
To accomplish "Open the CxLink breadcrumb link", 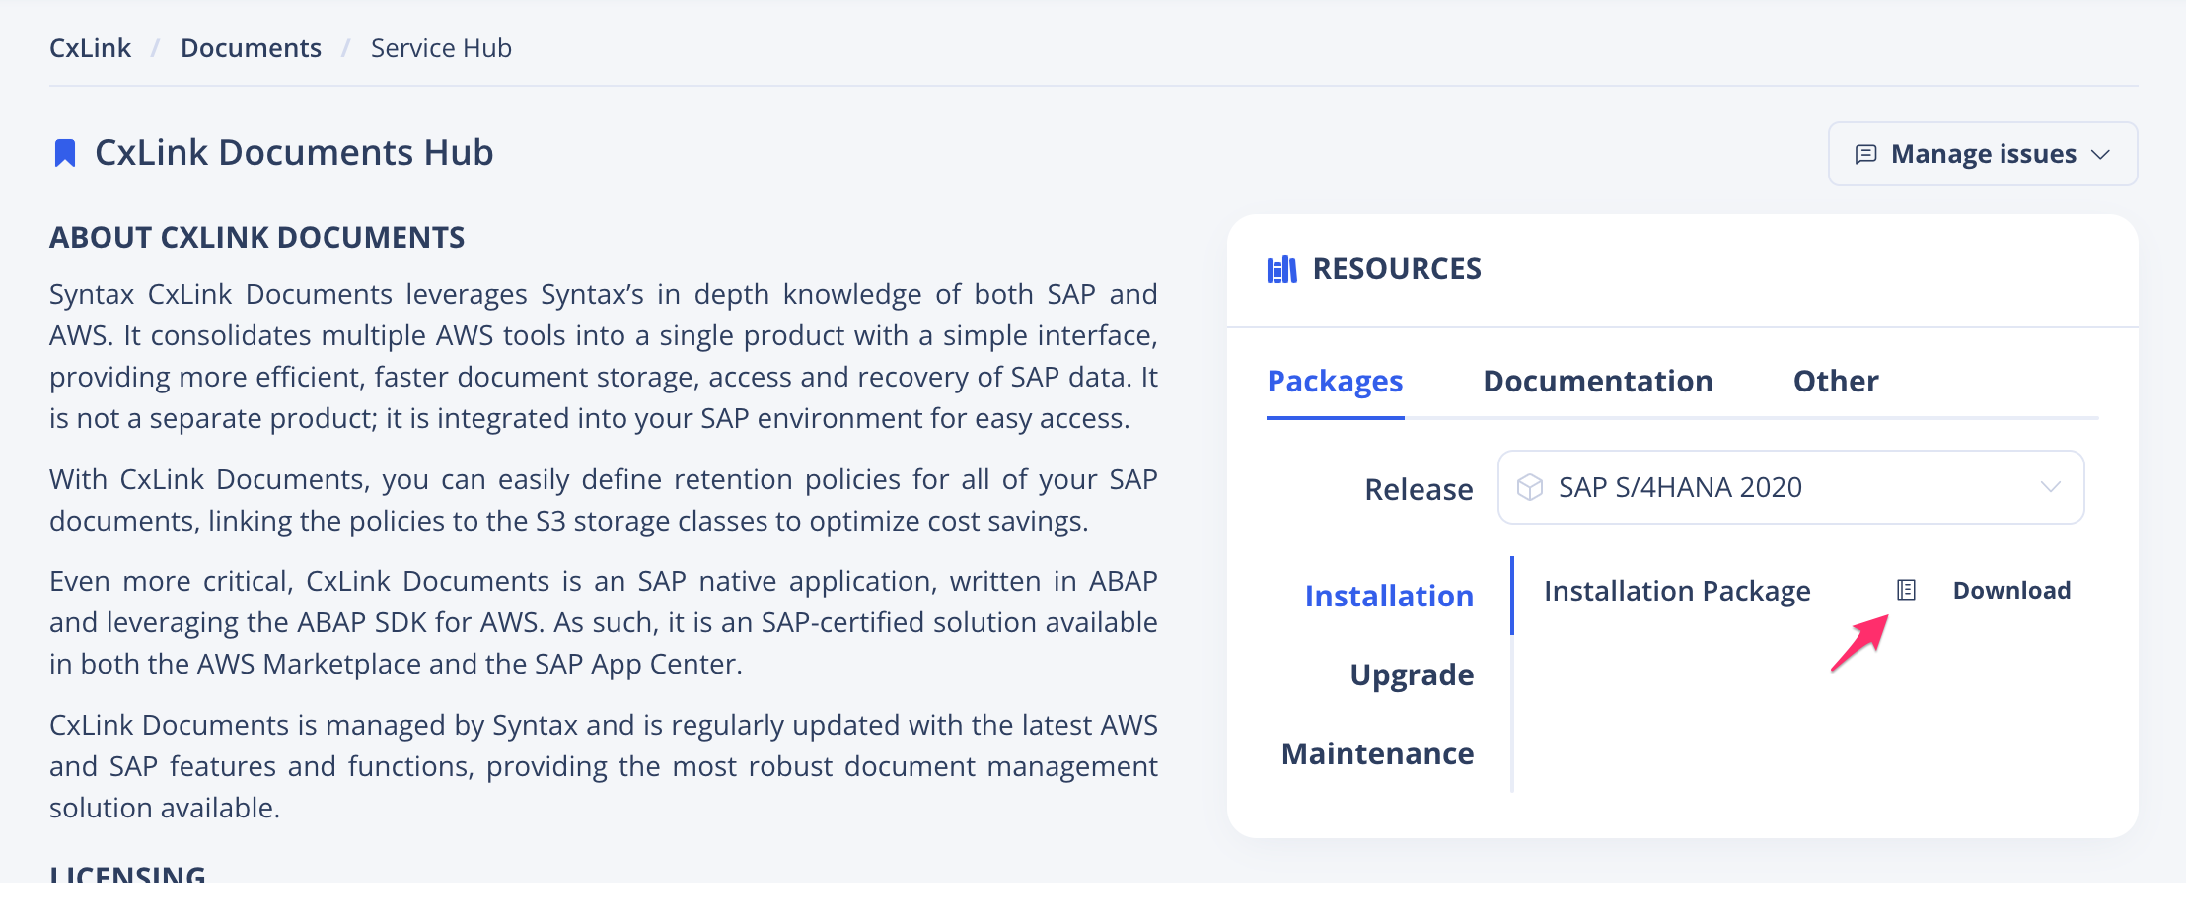I will click(x=90, y=46).
